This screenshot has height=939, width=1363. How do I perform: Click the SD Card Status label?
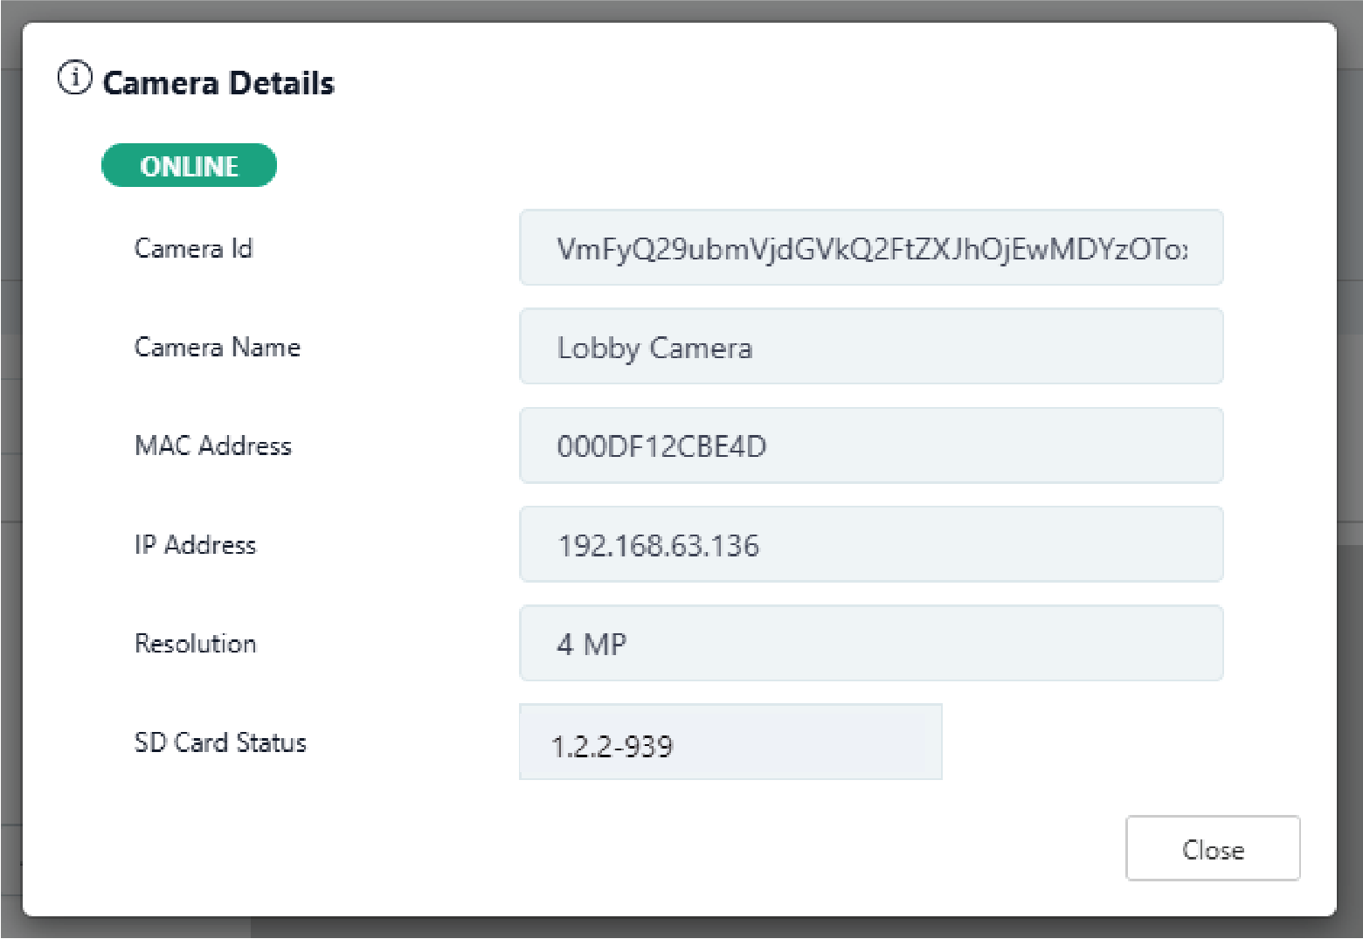[220, 742]
